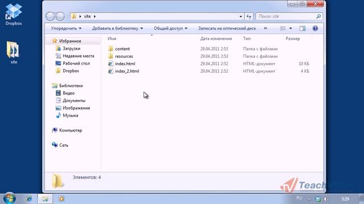Sort by the Тип column header
This screenshot has width=364, height=204.
pos(247,39)
